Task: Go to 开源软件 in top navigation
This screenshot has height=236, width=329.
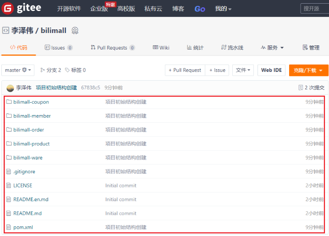Action: (x=69, y=9)
